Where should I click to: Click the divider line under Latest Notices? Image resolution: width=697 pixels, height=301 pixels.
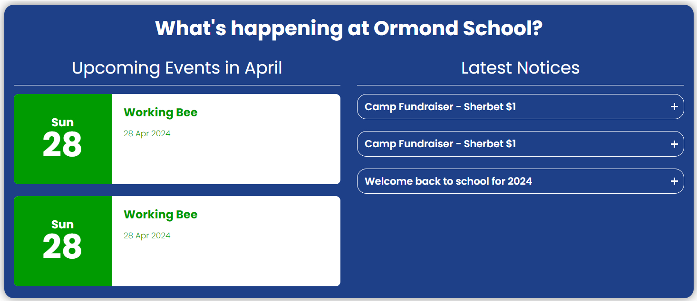[520, 85]
